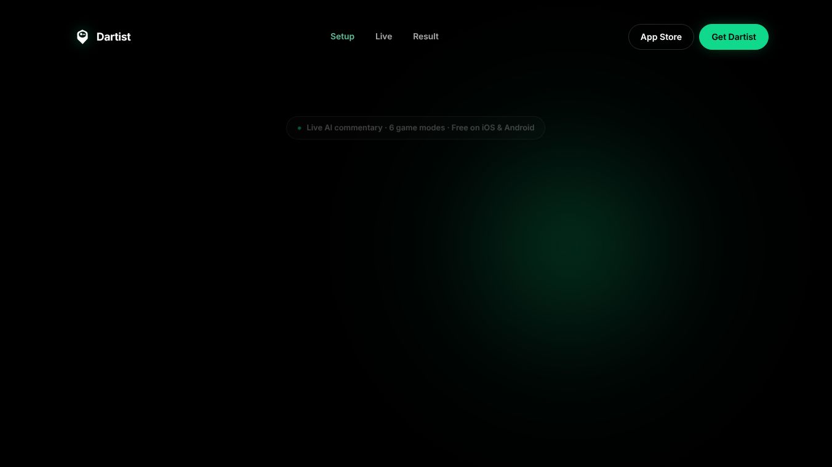Viewport: 832px width, 467px height.
Task: Click the Dartist shield logo icon
Action: 82,37
